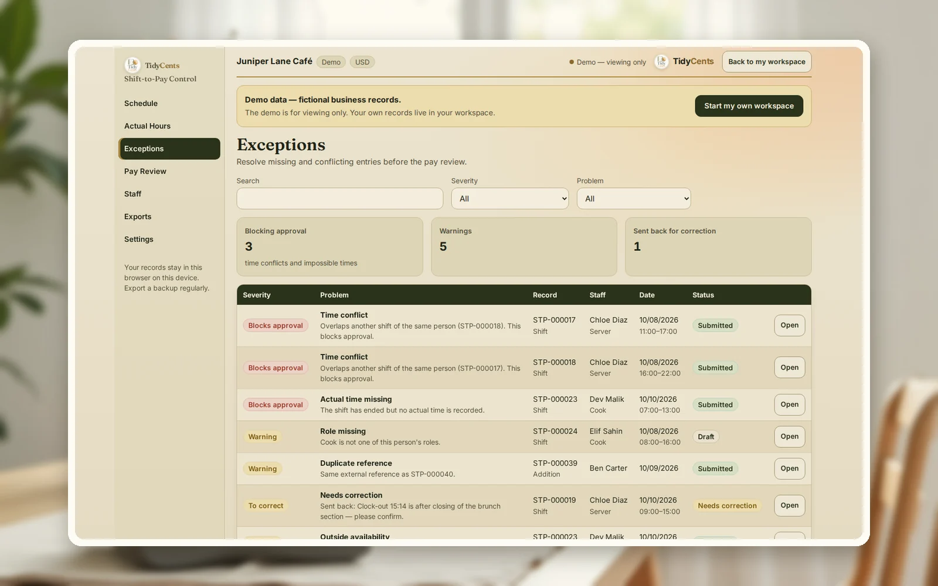Open the Actual time missing exception
938x586 pixels.
point(789,404)
